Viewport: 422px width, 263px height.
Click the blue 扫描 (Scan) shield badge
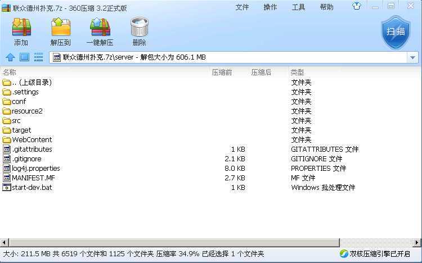click(396, 31)
